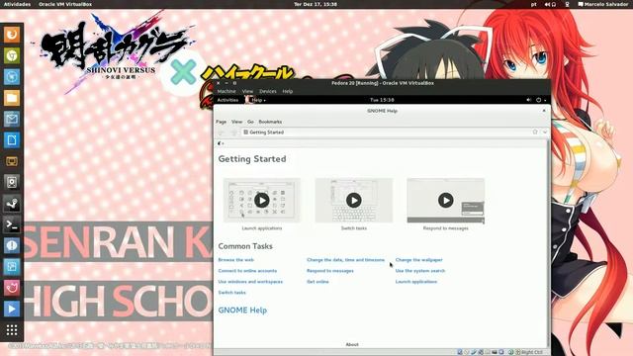The height and width of the screenshot is (356, 633).
Task: Open the guest volume icon in Fedora top bar
Action: tap(528, 100)
